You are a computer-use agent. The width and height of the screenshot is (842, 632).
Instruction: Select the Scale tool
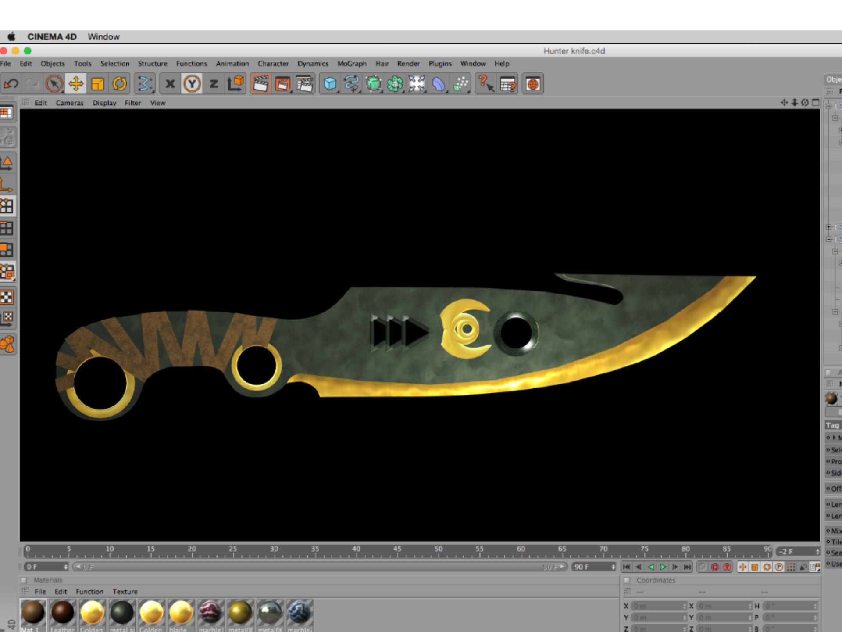(x=98, y=84)
